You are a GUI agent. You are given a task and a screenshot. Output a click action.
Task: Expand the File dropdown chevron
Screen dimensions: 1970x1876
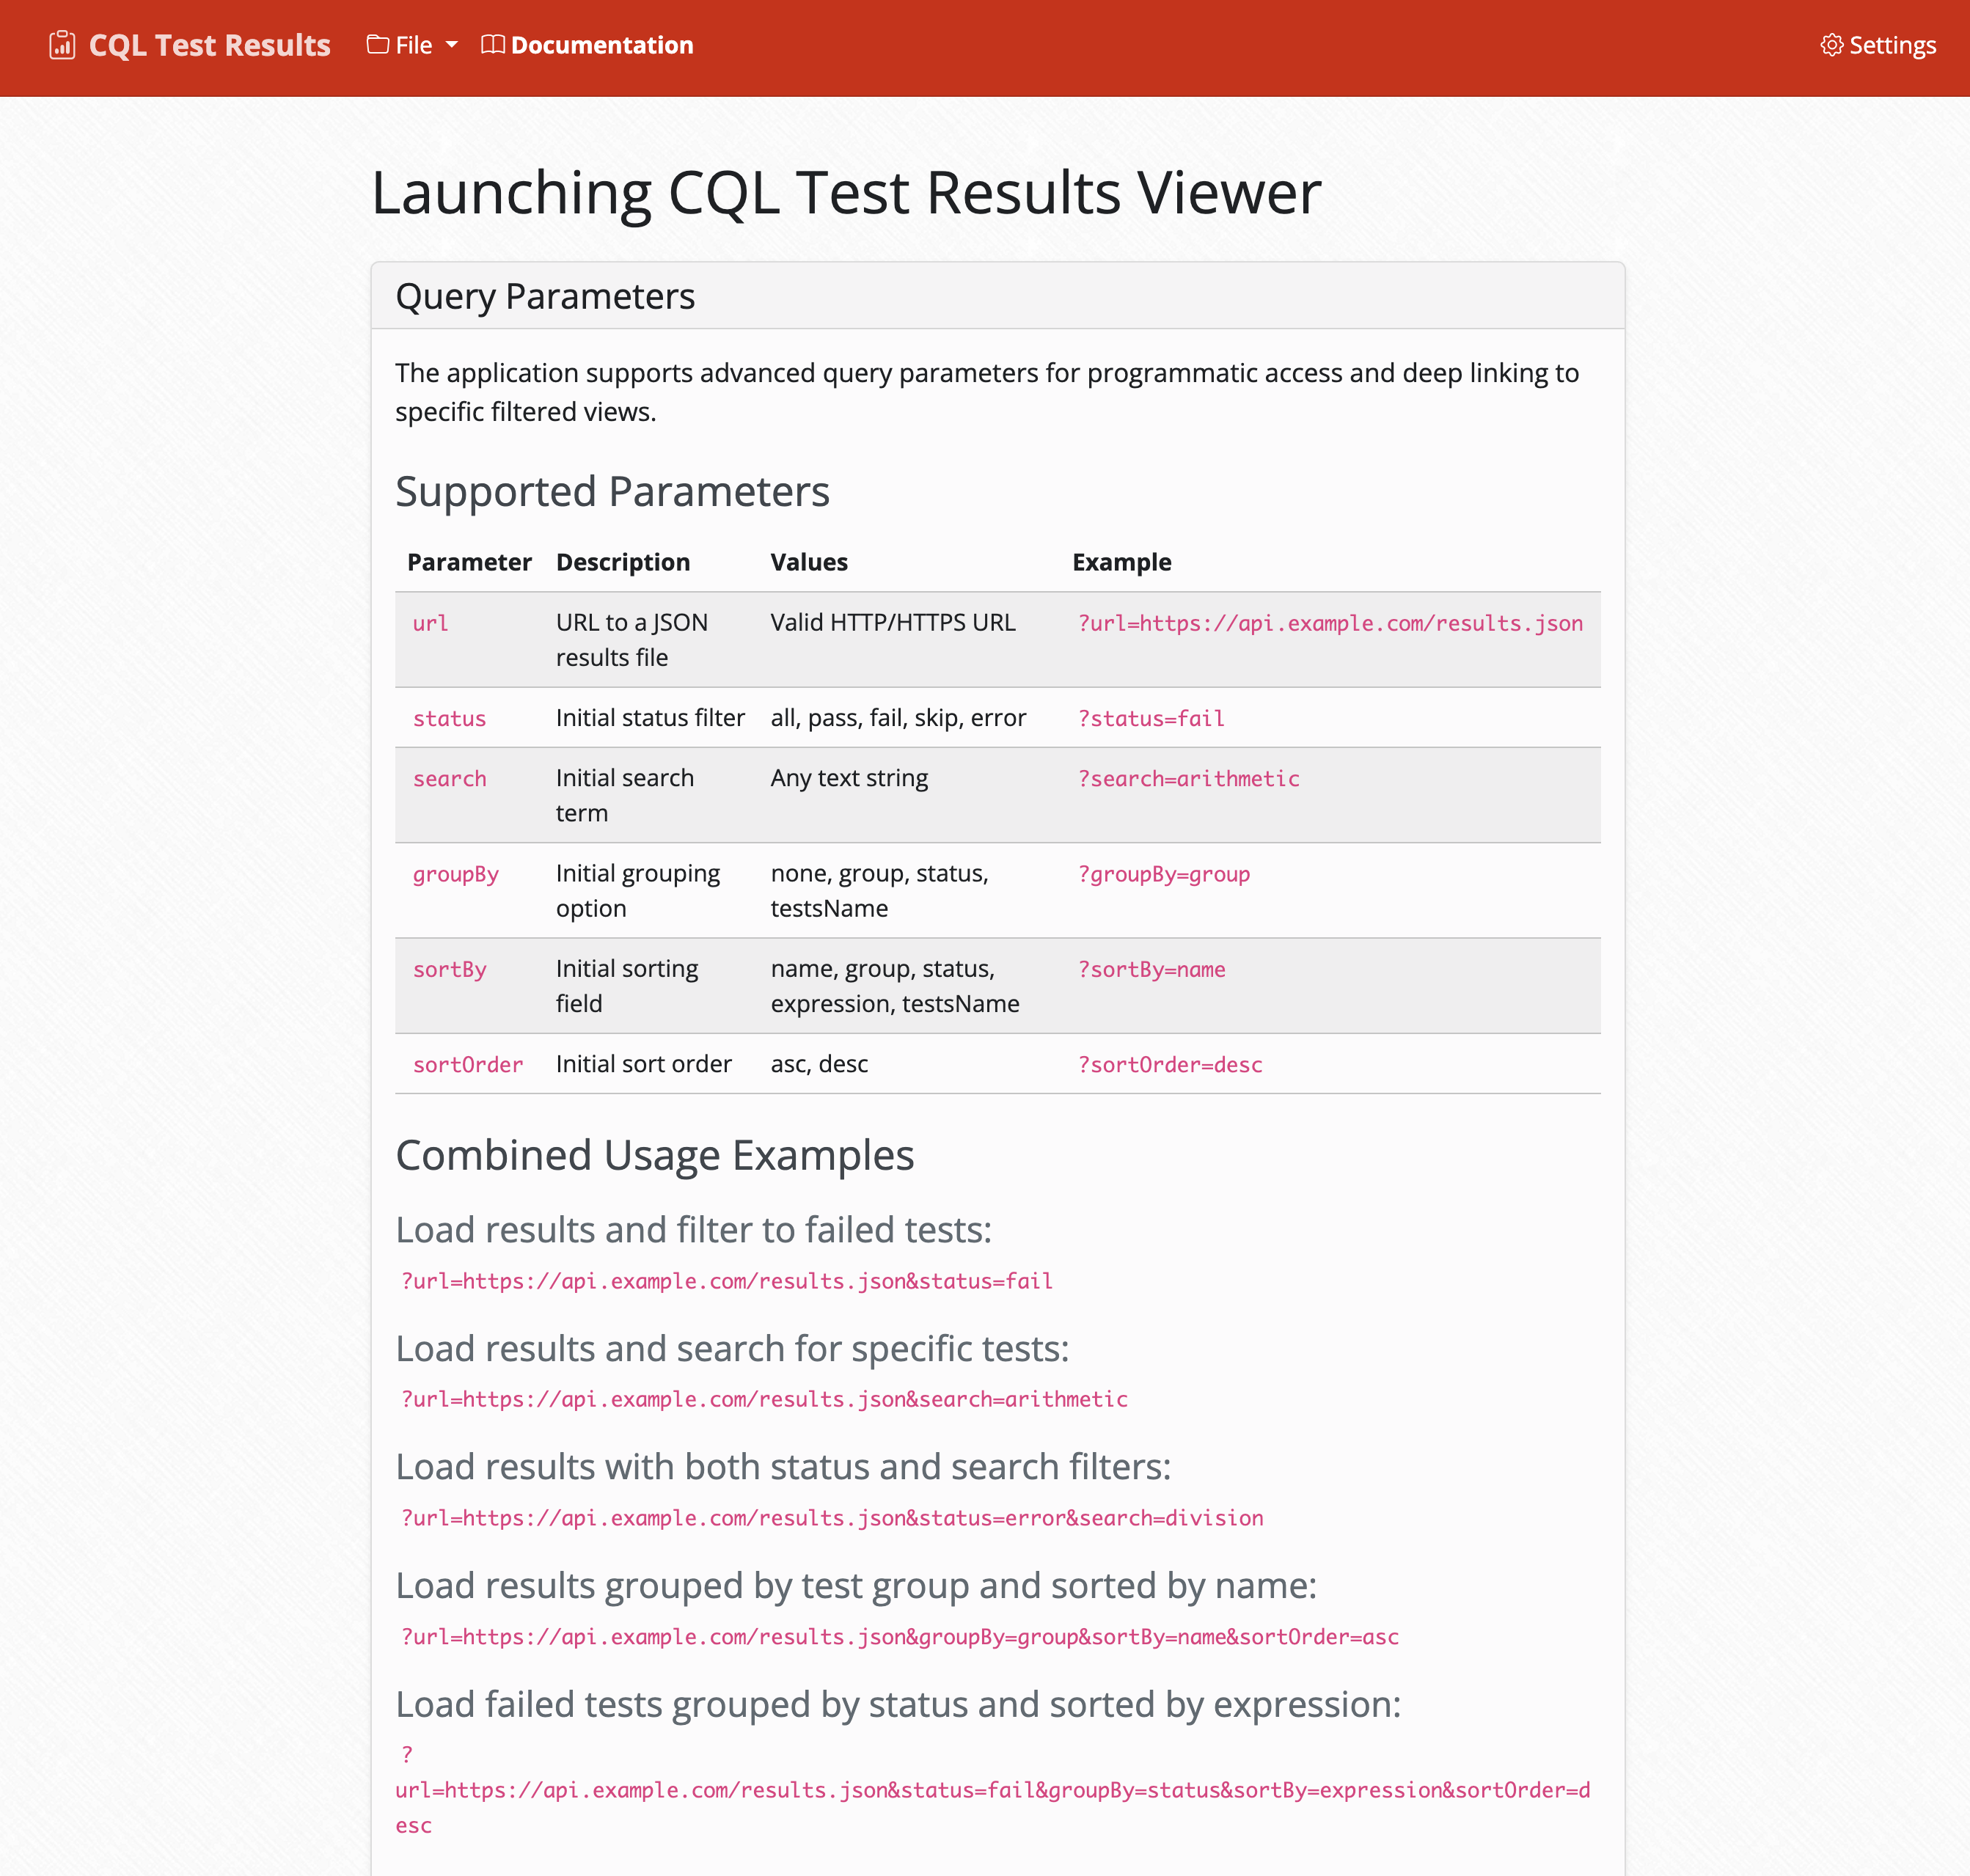[451, 46]
